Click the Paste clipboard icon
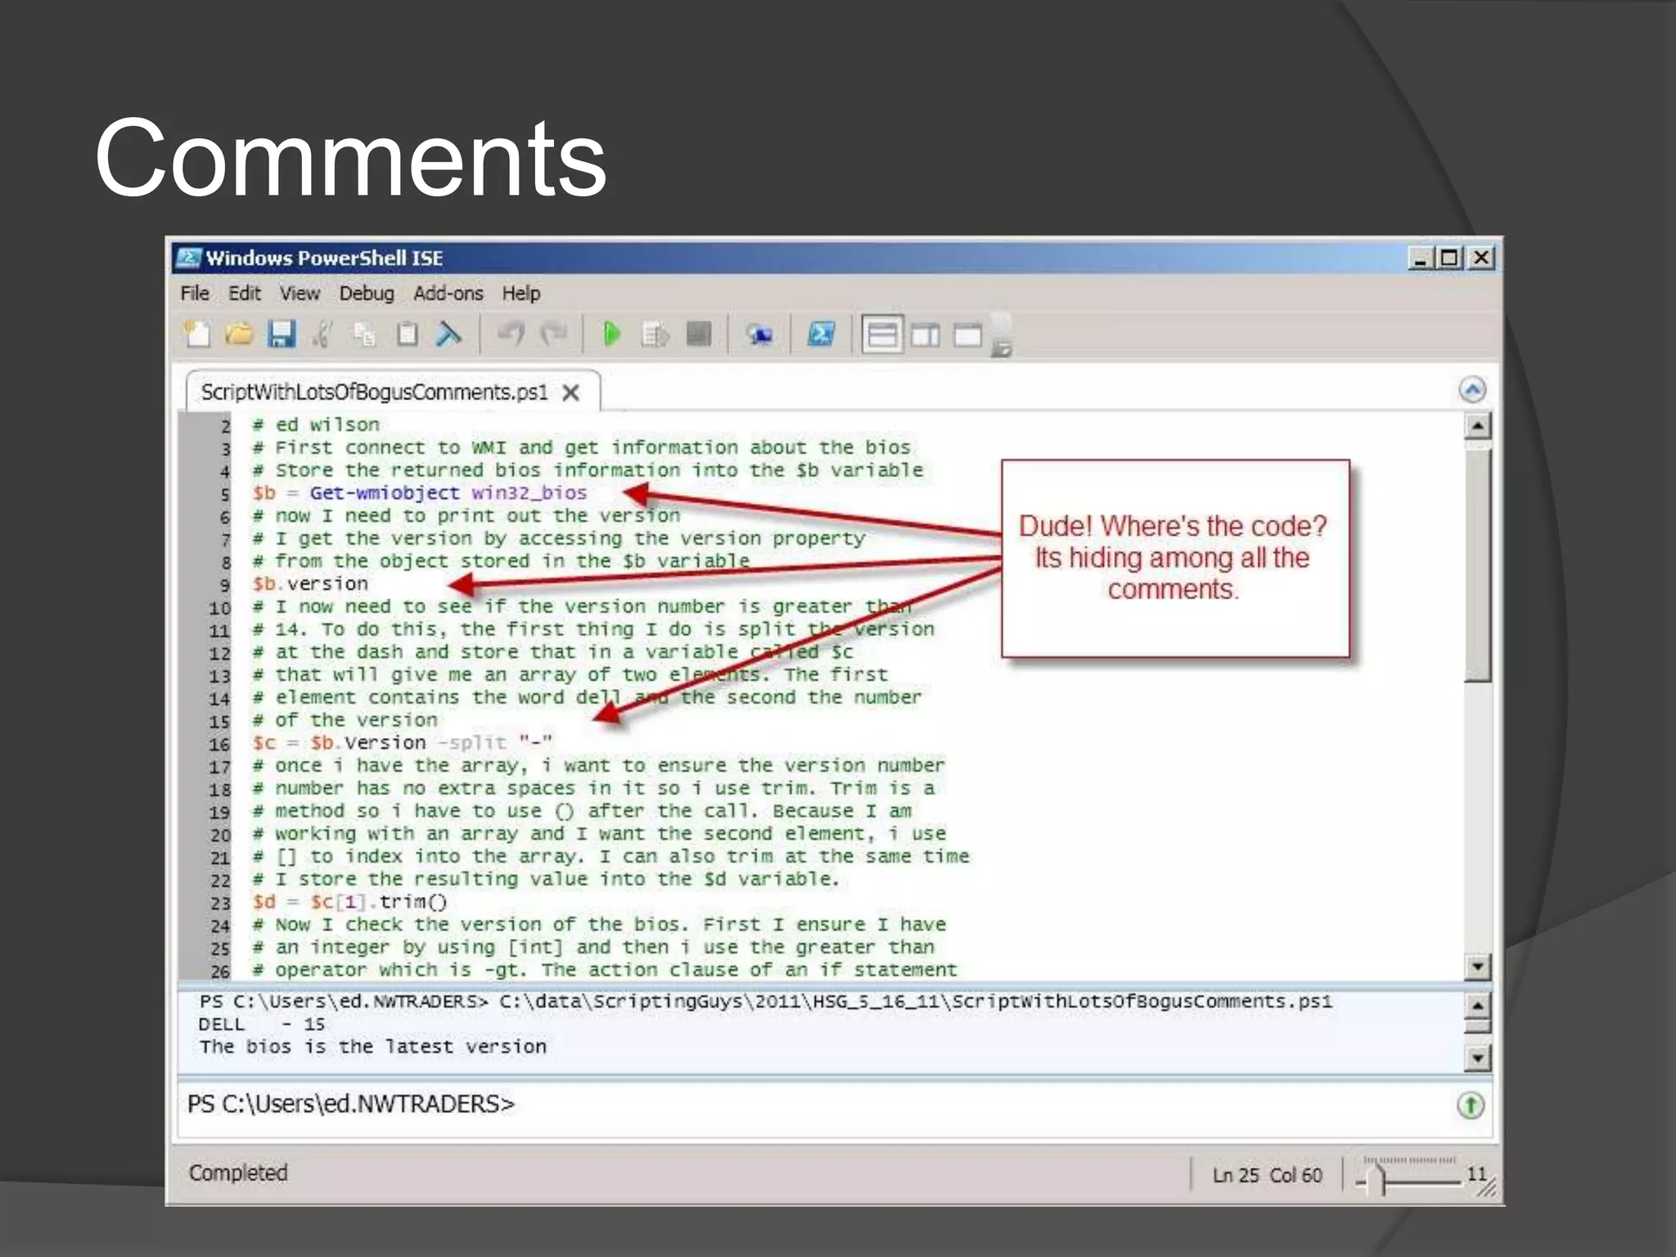Viewport: 1676px width, 1257px height. pyautogui.click(x=407, y=335)
